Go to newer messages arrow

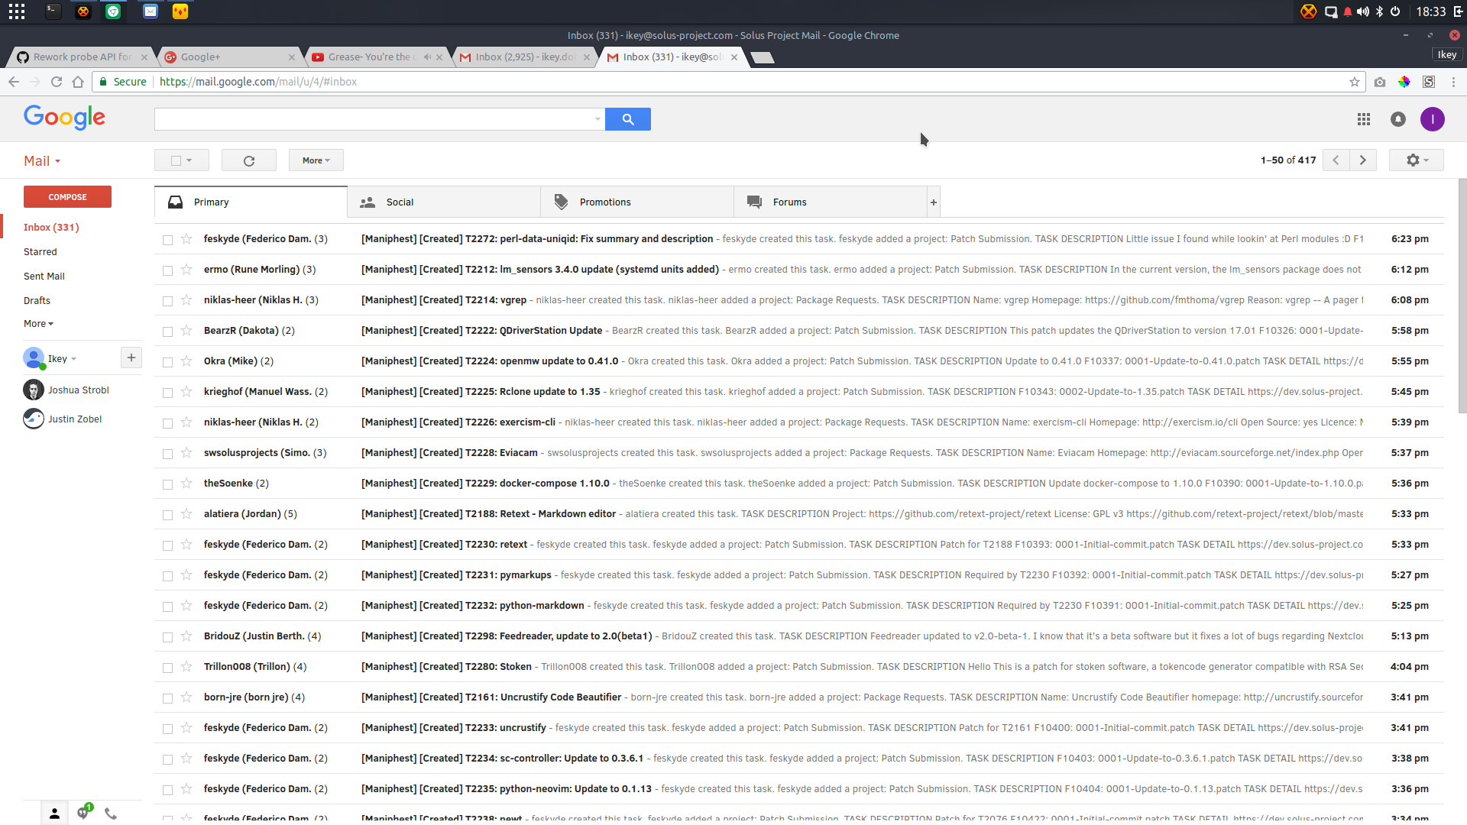(x=1336, y=160)
